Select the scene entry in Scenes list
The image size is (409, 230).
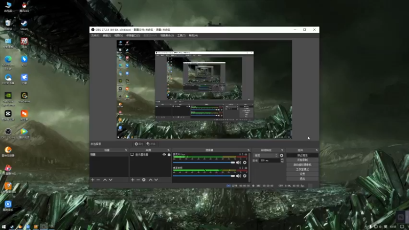point(109,155)
